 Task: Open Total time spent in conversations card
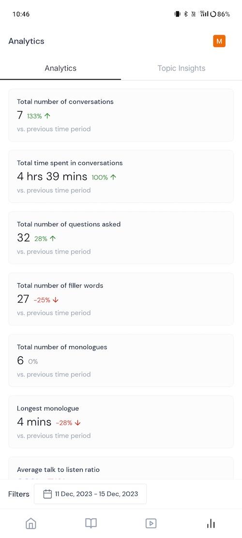pyautogui.click(x=121, y=176)
